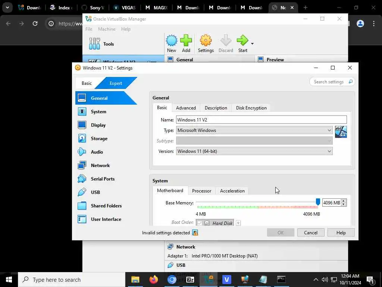
Task: Open a new browser tab with plus
Action: [306, 7]
